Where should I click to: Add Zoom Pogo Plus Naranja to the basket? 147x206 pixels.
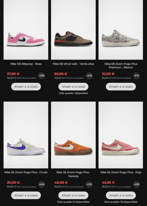[73, 195]
